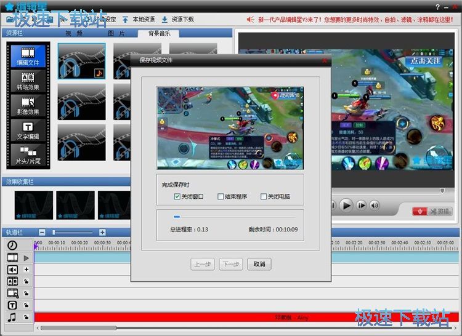Toggle lock on the text track
The width and height of the screenshot is (462, 336).
point(26,305)
